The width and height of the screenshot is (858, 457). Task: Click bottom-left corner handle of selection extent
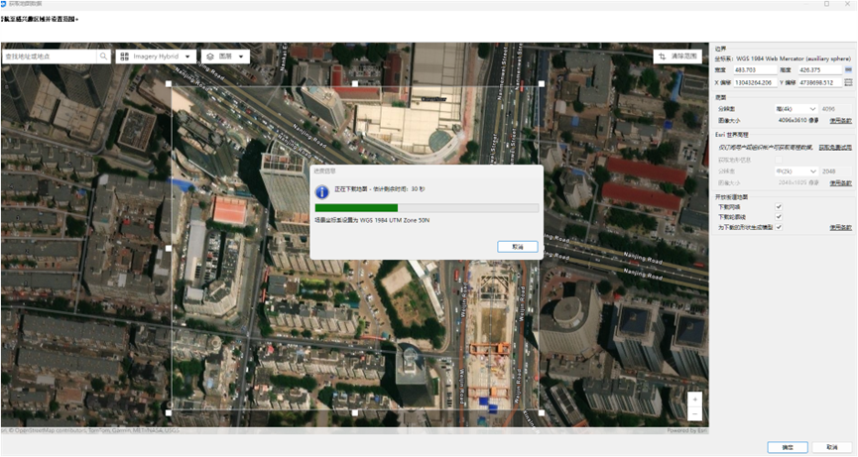coord(169,412)
